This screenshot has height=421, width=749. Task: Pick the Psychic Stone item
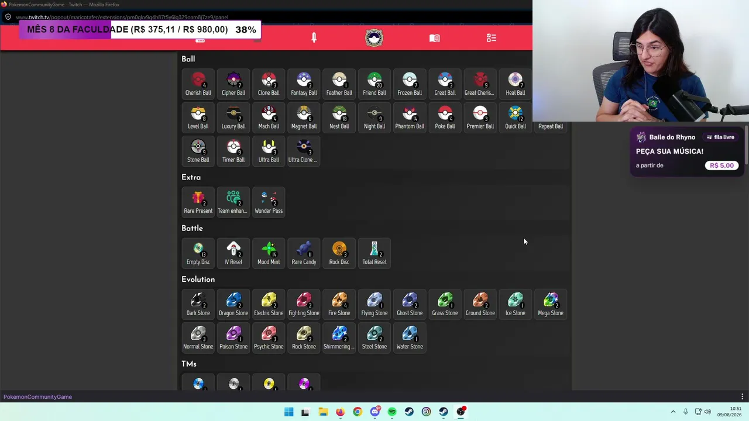point(269,338)
